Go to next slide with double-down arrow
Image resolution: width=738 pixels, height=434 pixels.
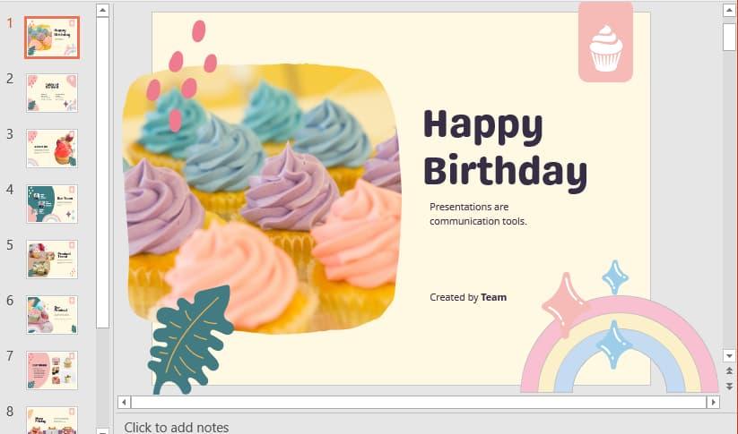pos(729,386)
